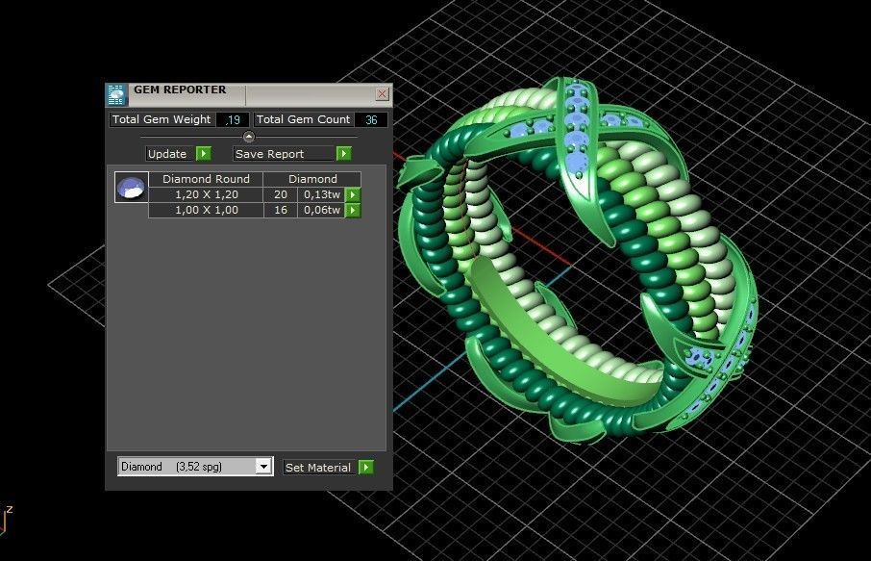871x561 pixels.
Task: Click the 0,13tw weight cell
Action: pos(322,194)
